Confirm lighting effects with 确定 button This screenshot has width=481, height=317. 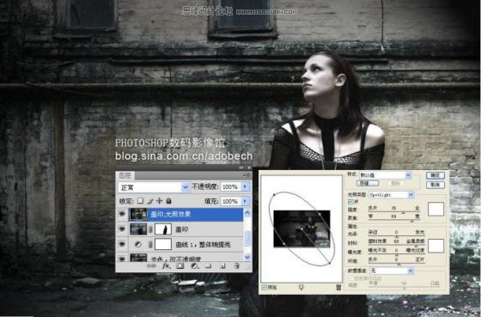point(435,175)
